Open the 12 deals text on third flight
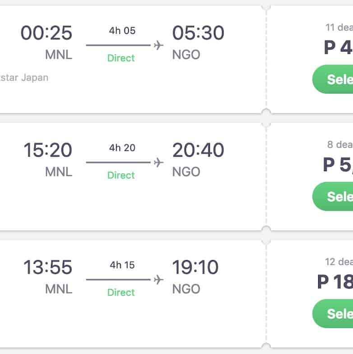This screenshot has height=354, width=353. pyautogui.click(x=339, y=262)
